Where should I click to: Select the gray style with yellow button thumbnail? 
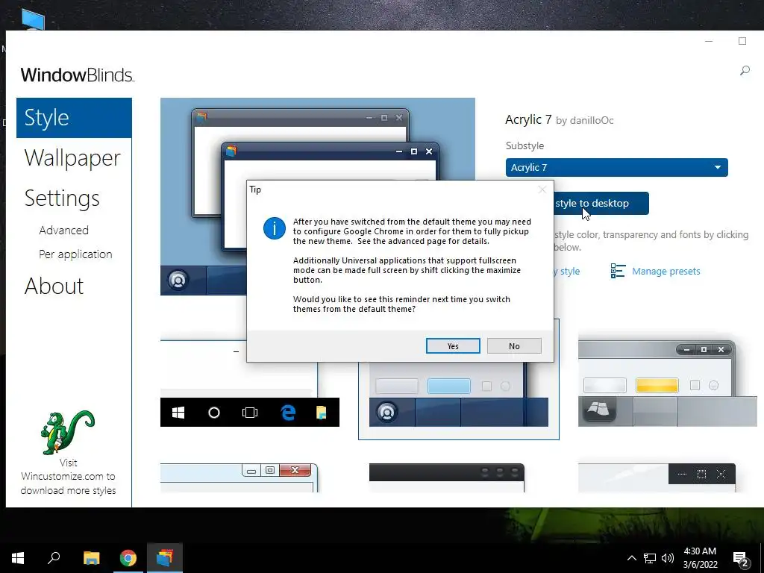coord(668,383)
